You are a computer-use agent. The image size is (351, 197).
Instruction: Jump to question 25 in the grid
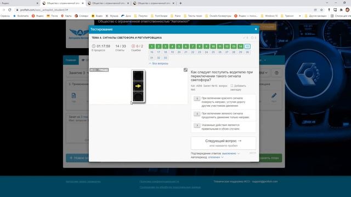(213, 53)
